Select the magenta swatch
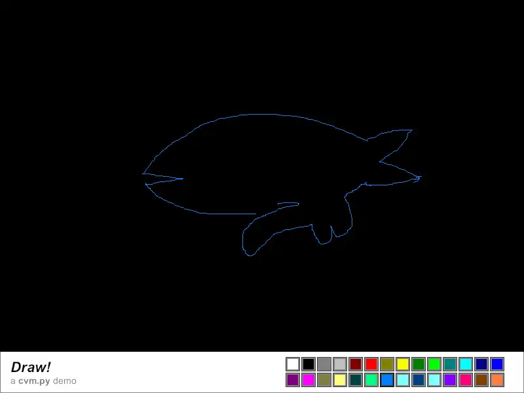This screenshot has width=524, height=393. 309,380
